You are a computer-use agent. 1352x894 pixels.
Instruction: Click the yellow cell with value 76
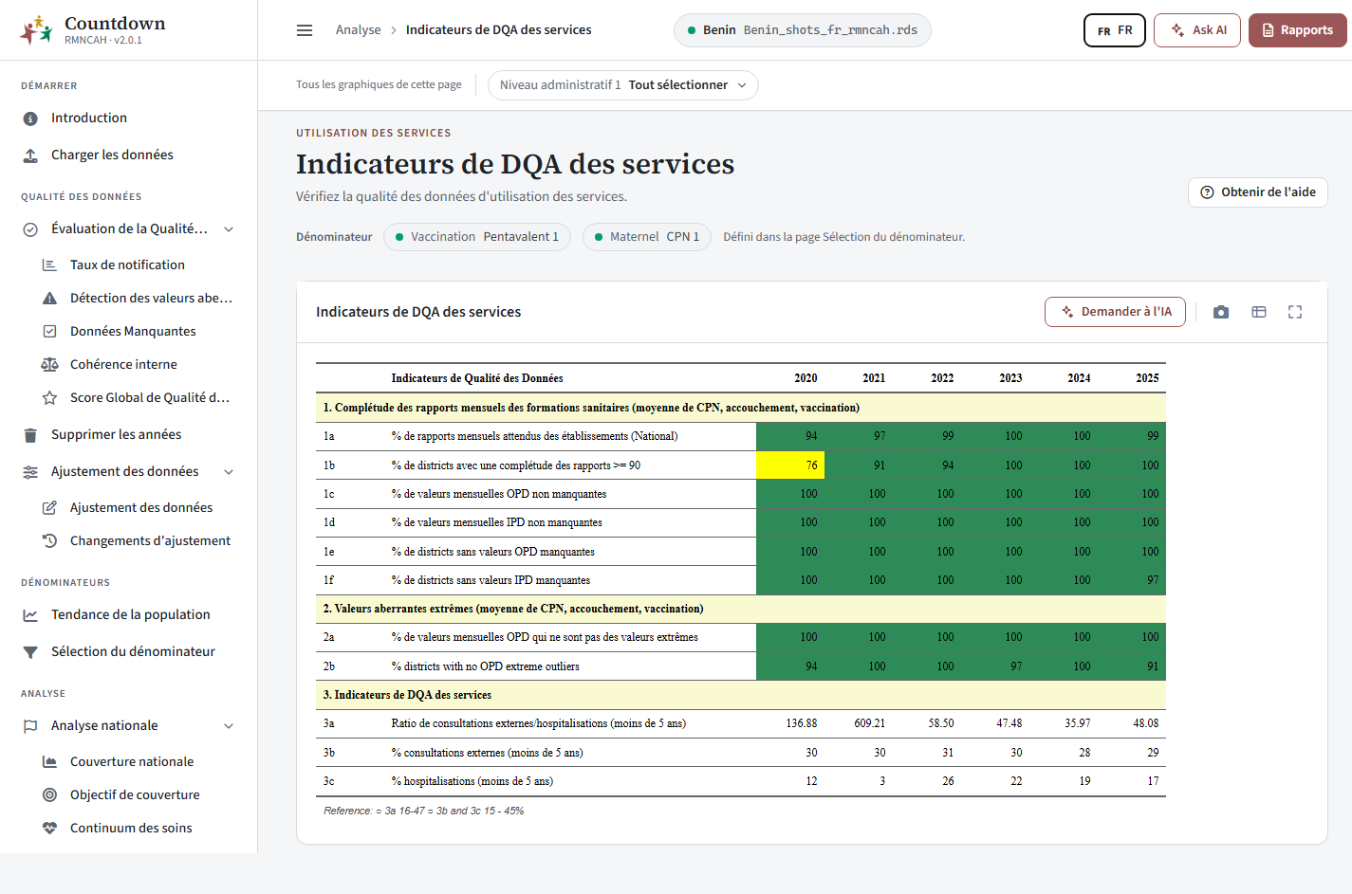(x=790, y=465)
